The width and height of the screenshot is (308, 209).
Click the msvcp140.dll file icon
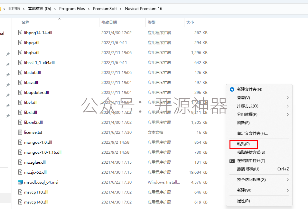tap(20, 202)
